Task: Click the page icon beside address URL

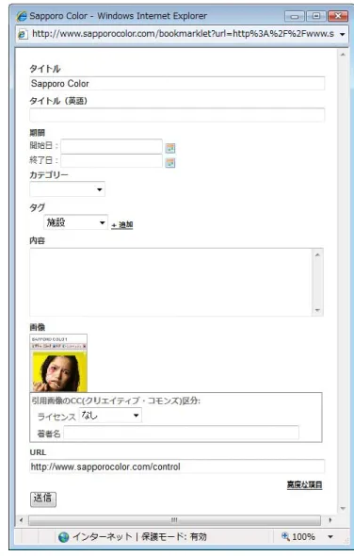Action: click(x=23, y=34)
